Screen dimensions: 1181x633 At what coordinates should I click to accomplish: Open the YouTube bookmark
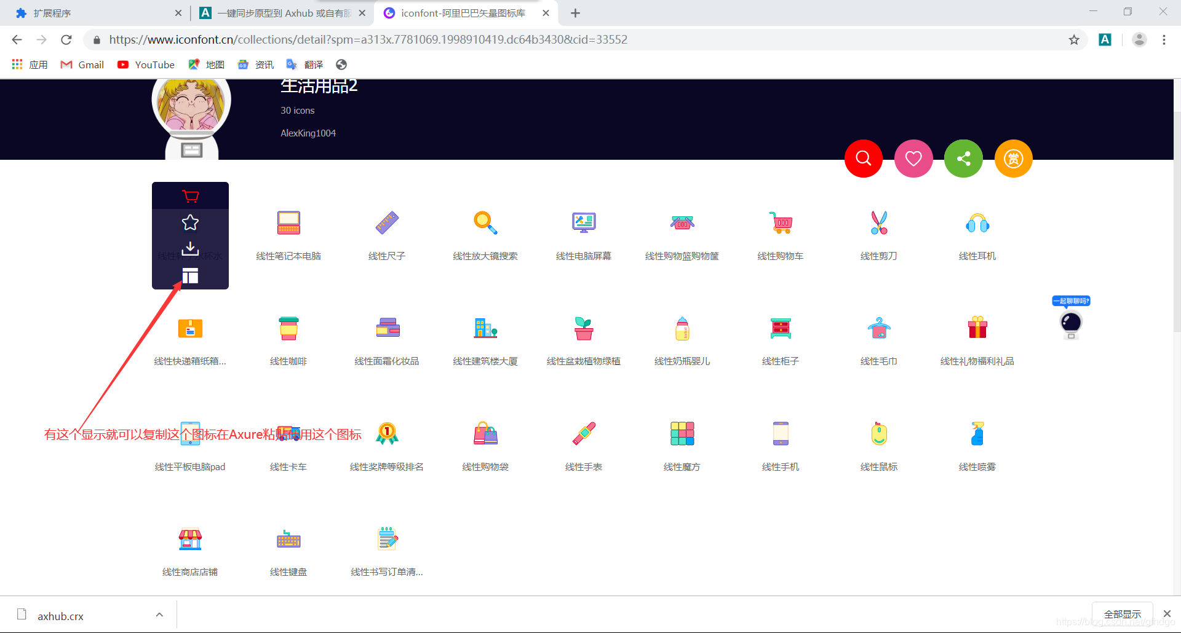[x=146, y=65]
